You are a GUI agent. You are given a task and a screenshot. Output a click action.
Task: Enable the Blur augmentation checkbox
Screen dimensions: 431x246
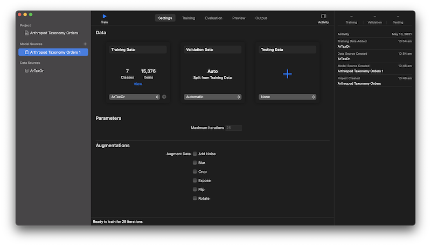point(195,163)
